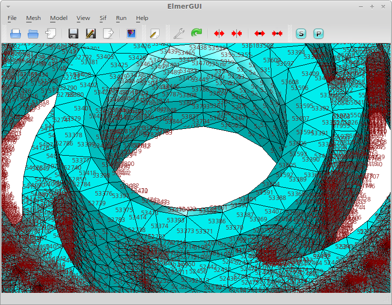
Task: Open the Model menu
Action: click(59, 18)
